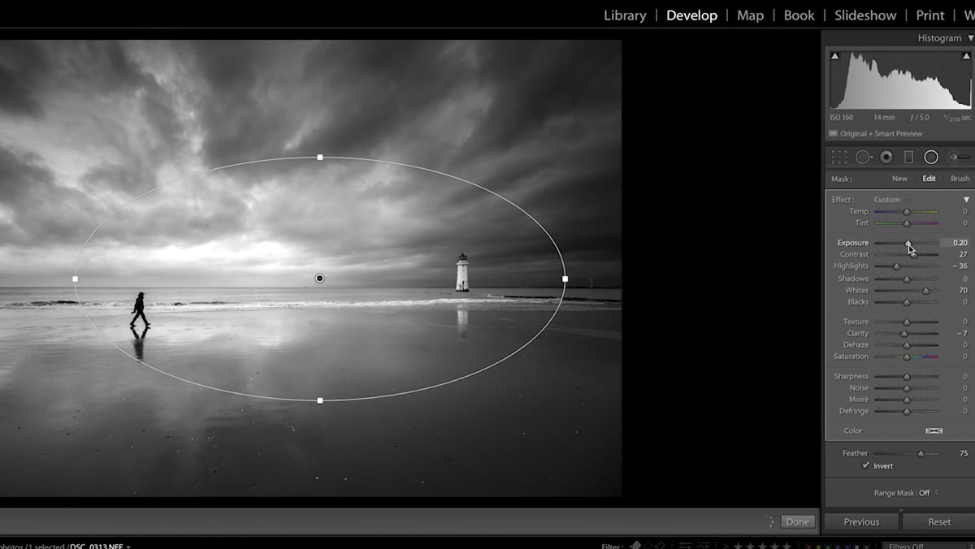Viewport: 975px width, 549px height.
Task: Click the Whites value 70
Action: pos(963,290)
